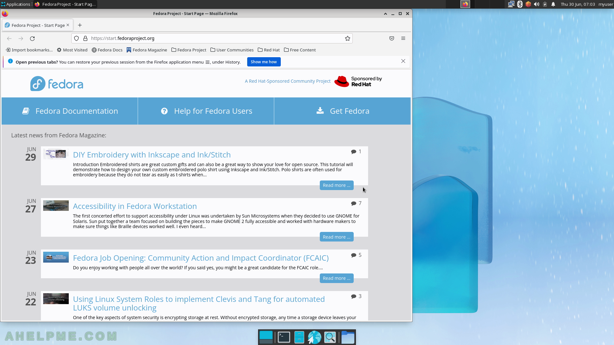Click the orange hexagon updater tray icon

[x=528, y=4]
